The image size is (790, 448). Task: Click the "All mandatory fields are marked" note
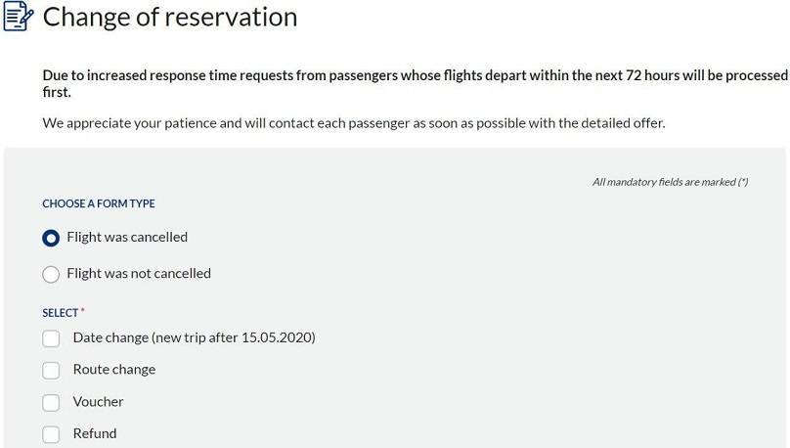pos(670,182)
